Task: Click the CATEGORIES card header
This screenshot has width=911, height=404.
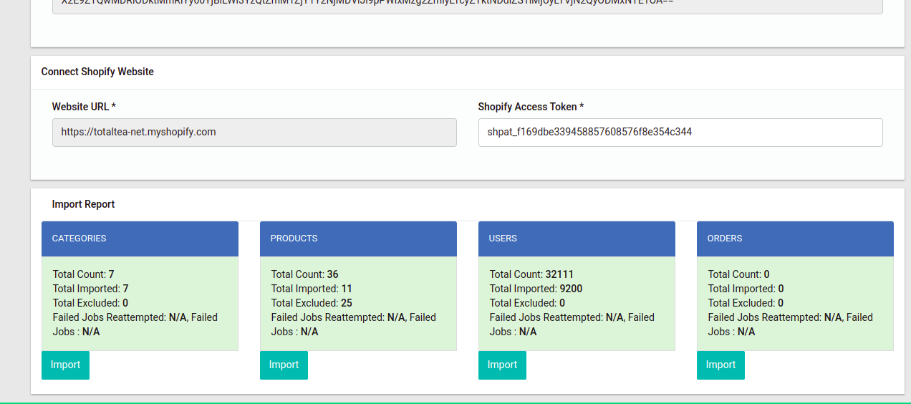Action: 140,239
